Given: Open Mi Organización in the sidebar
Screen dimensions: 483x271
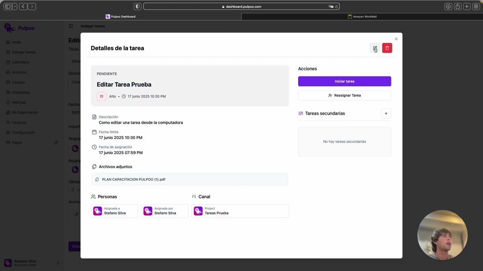Looking at the screenshot, I should (25, 113).
